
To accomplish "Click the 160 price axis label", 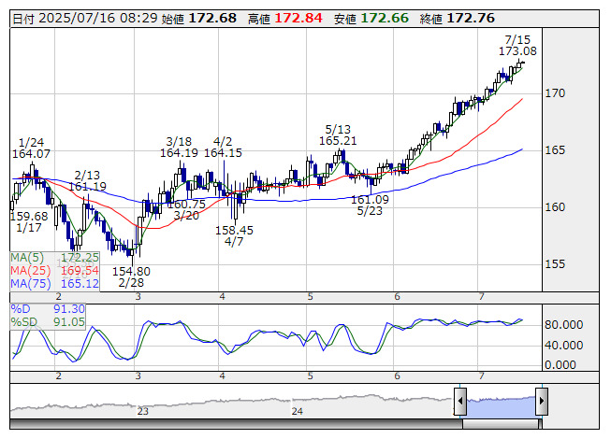I will (x=555, y=206).
